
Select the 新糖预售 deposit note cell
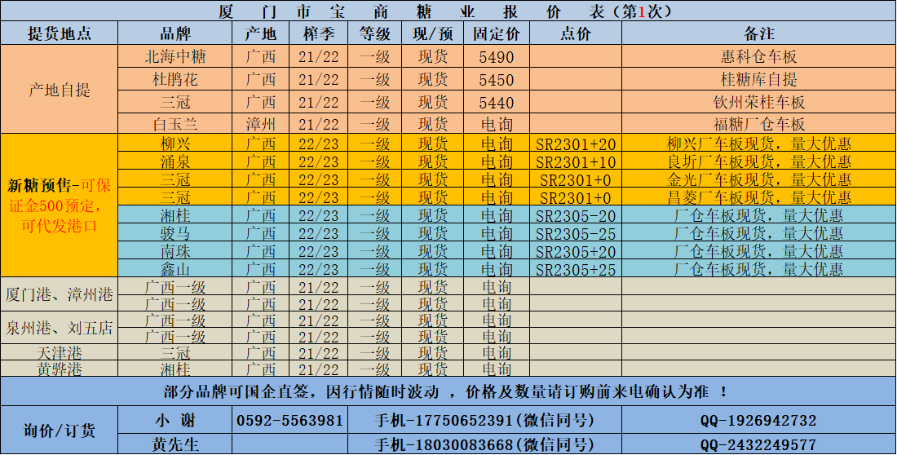click(x=60, y=205)
